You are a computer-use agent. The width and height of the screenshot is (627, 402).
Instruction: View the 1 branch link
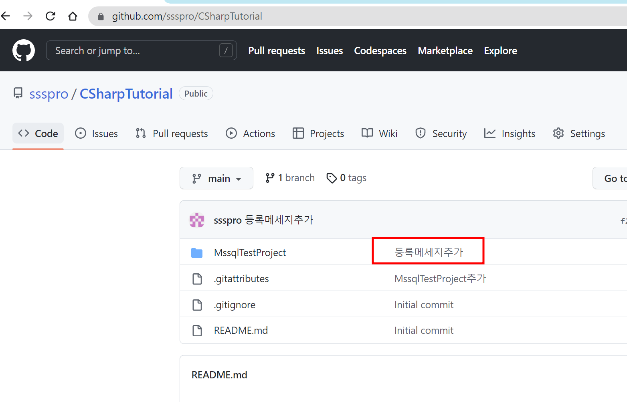(x=290, y=178)
